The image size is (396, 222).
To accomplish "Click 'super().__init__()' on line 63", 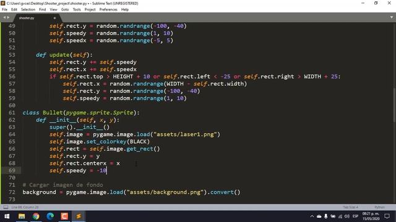I will [x=79, y=127].
